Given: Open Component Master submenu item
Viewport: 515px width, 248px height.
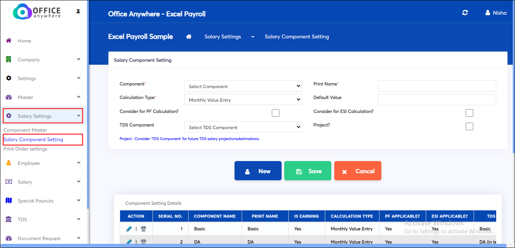Looking at the screenshot, I should (25, 130).
